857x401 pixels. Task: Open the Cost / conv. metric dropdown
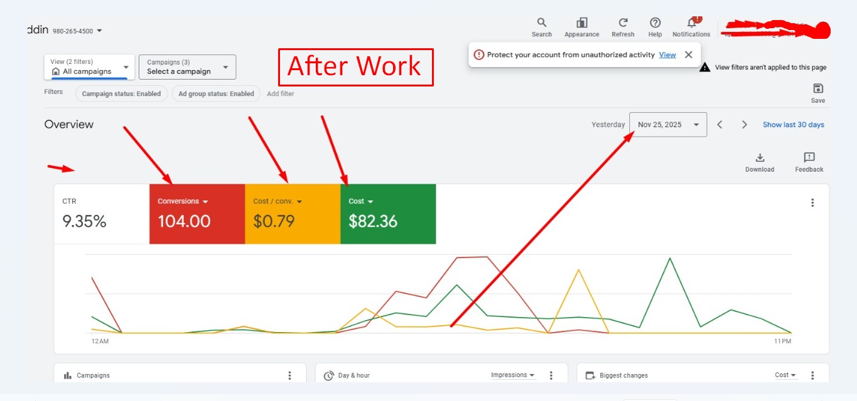(x=299, y=202)
